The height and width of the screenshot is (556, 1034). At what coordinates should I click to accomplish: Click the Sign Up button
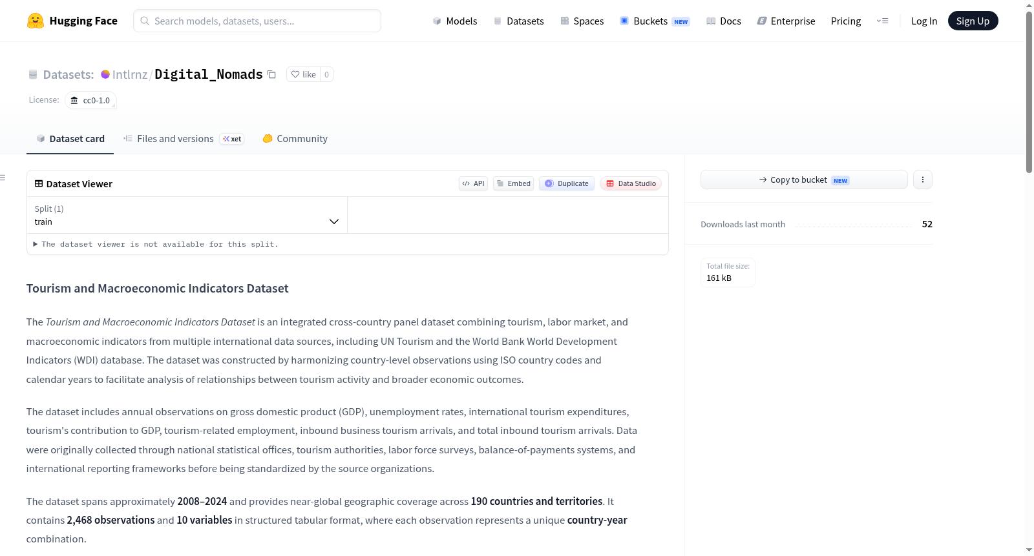[x=973, y=21]
